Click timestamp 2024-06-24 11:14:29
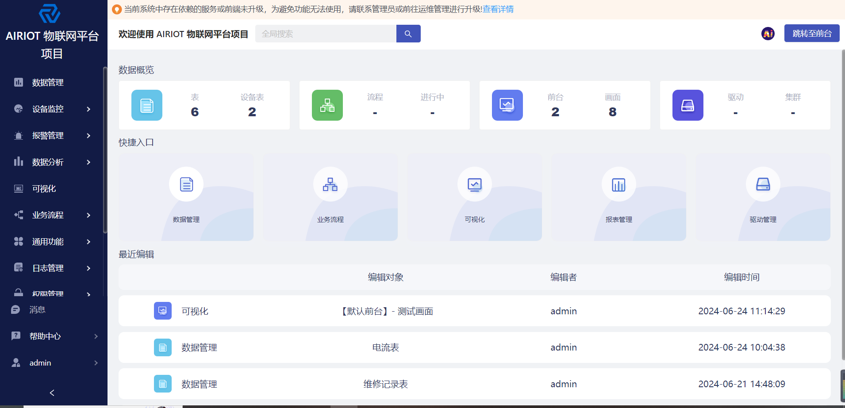Viewport: 845px width, 408px height. point(742,311)
